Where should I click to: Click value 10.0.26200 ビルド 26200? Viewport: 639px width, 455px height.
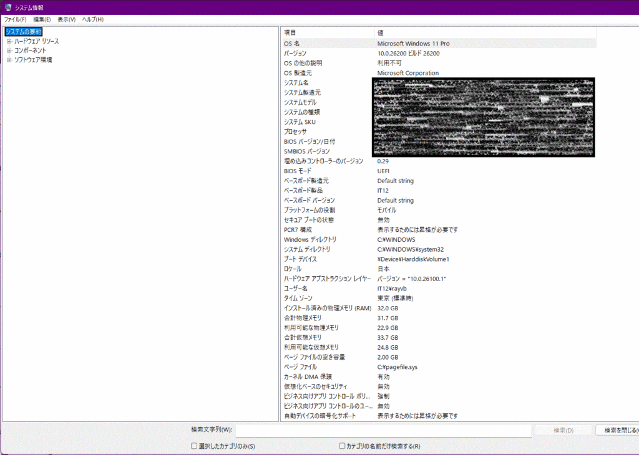pyautogui.click(x=408, y=54)
